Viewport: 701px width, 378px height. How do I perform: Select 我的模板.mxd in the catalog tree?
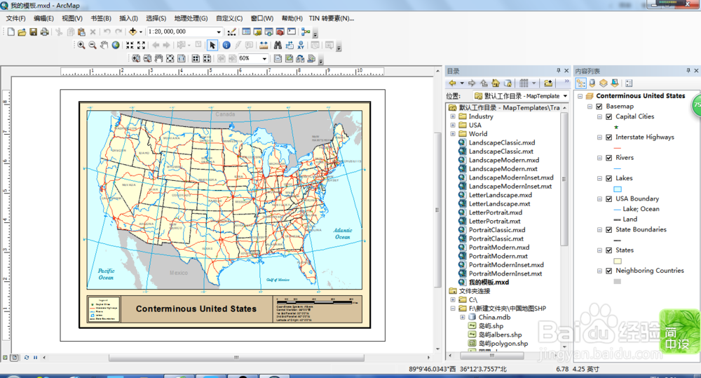coord(489,282)
